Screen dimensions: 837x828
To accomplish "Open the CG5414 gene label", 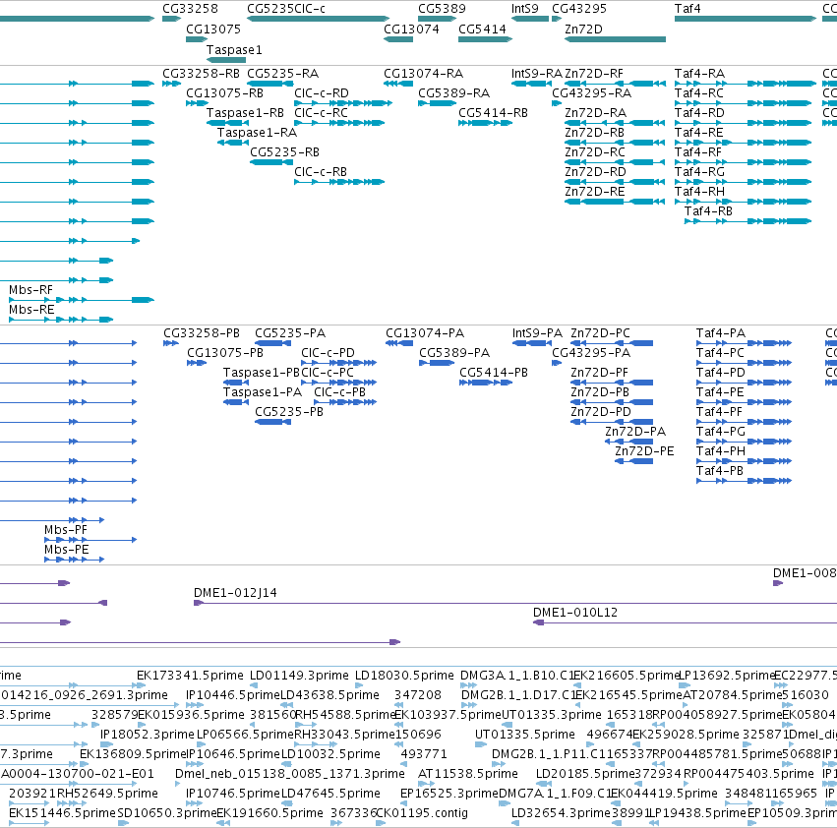I will pos(482,29).
